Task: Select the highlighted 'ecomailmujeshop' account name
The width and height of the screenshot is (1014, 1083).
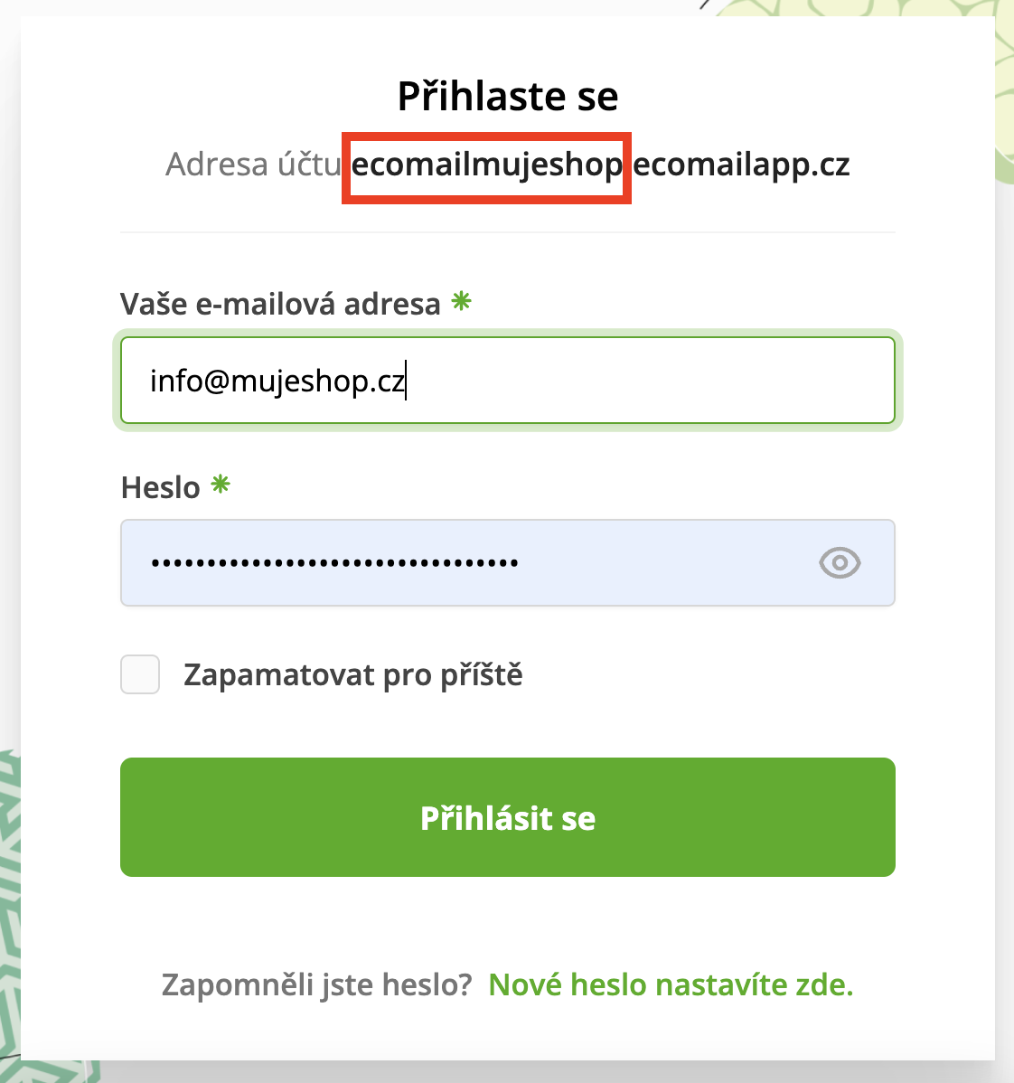Action: [x=486, y=165]
